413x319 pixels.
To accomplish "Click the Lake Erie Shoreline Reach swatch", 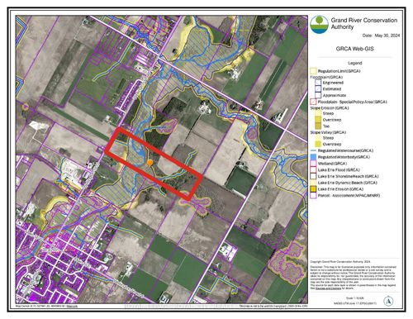I will point(314,176).
